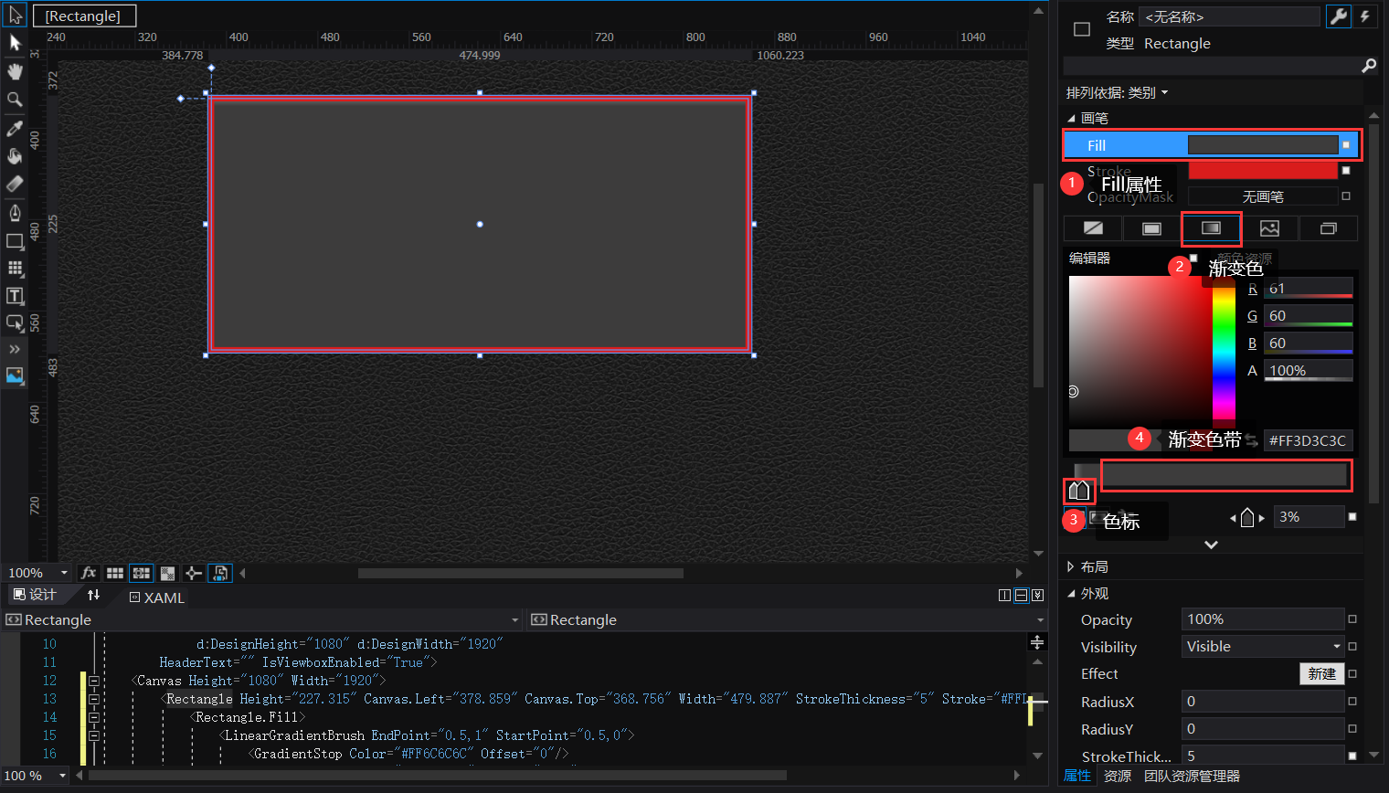Open the artboard zoom 100% dropdown
The image size is (1389, 793).
pos(63,573)
